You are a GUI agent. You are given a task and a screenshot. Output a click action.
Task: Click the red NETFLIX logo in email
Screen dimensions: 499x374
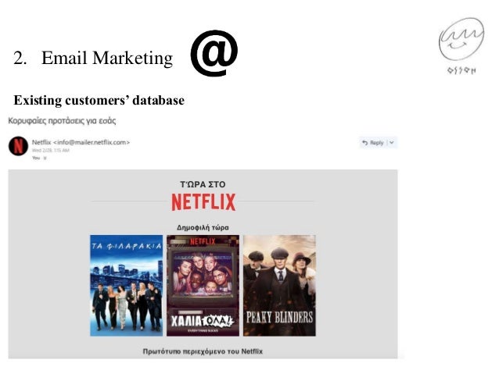[x=203, y=201]
